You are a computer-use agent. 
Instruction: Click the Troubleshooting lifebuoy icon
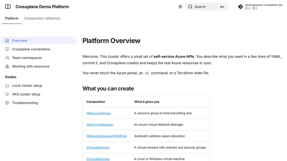click(x=7, y=103)
